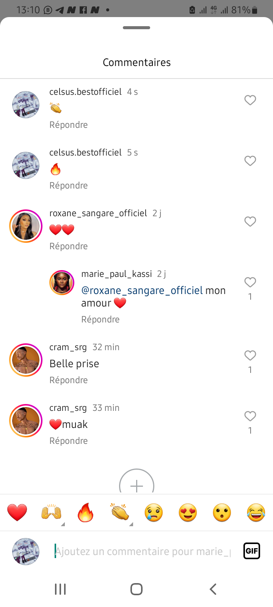This screenshot has height=607, width=273.
Task: Open roxane_sangare_officiel's profile picture
Action: coord(26,226)
